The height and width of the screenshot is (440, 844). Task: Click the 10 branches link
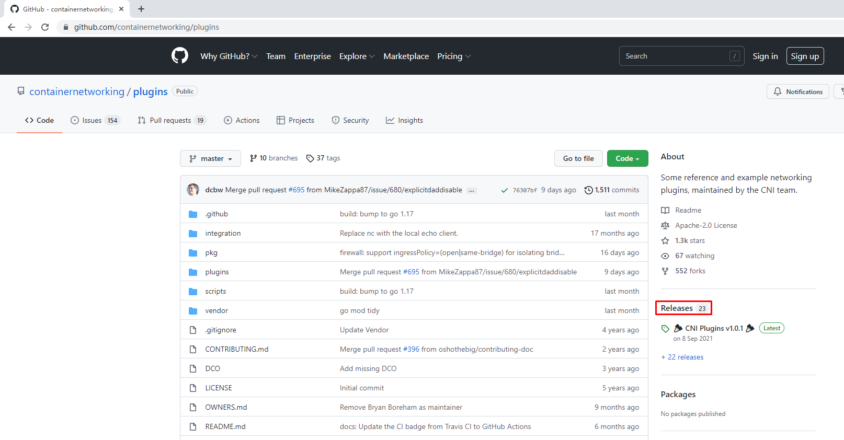(274, 158)
